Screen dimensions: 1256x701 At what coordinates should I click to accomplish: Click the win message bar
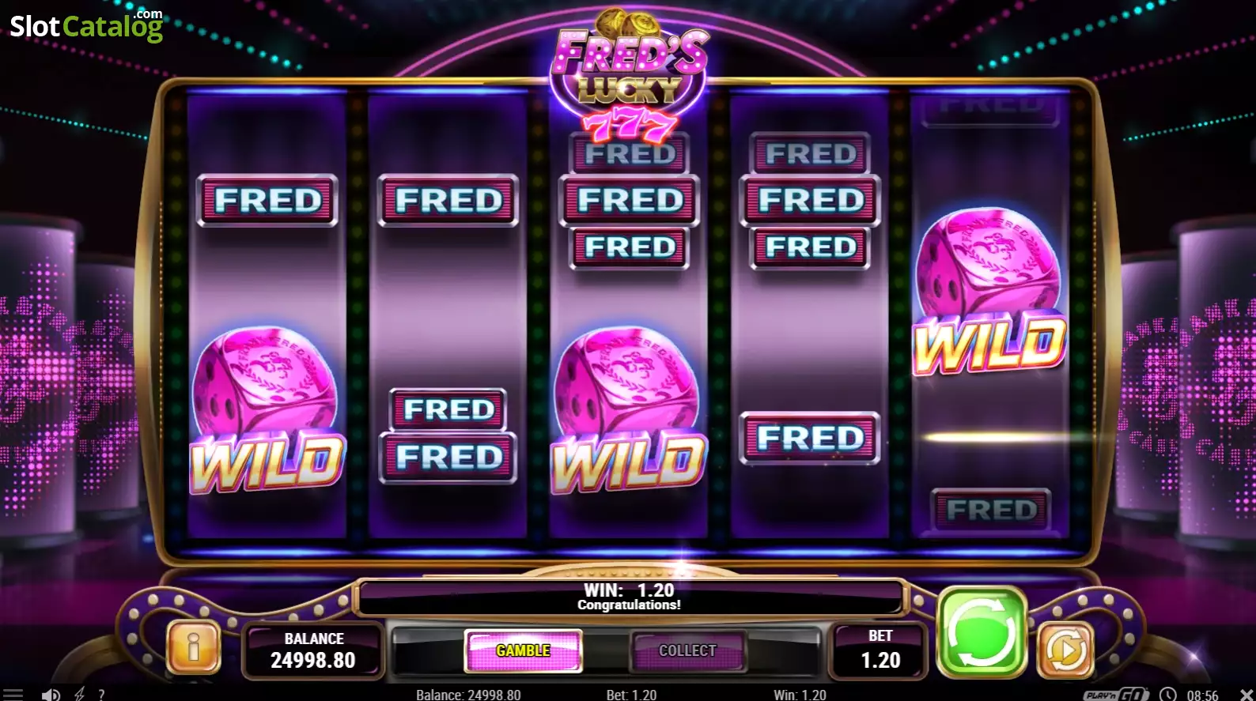pyautogui.click(x=630, y=597)
